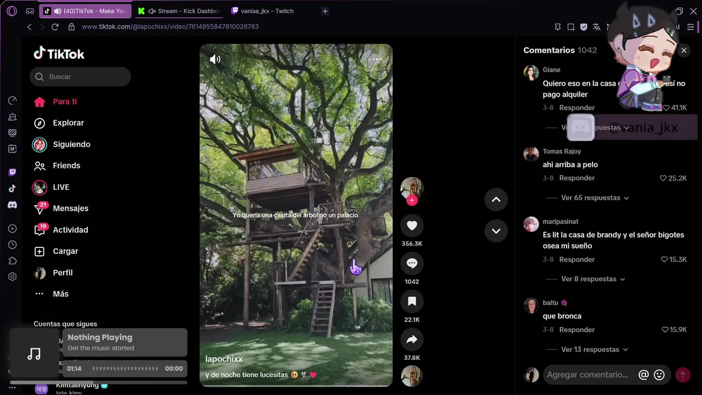The width and height of the screenshot is (702, 395).
Task: Open video options three dots
Action: tap(376, 59)
